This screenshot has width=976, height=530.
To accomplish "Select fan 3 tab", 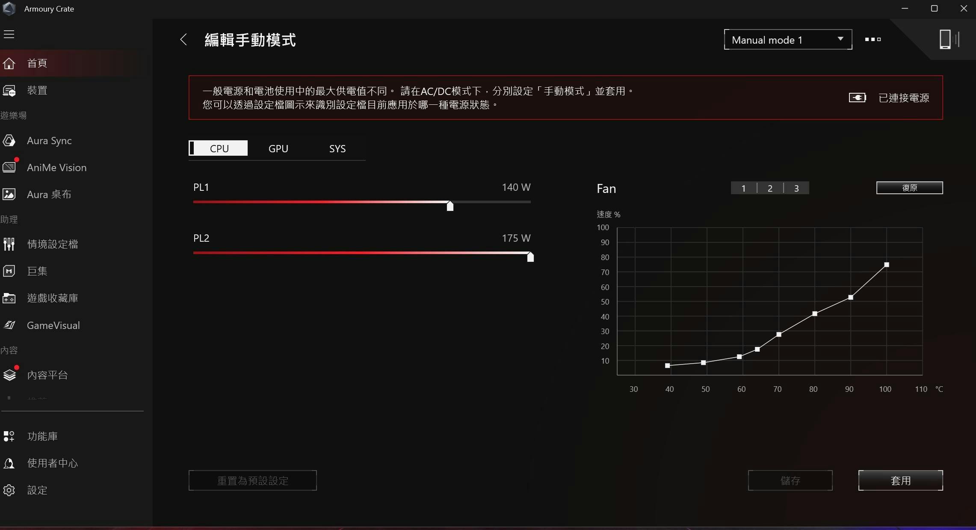I will coord(796,188).
